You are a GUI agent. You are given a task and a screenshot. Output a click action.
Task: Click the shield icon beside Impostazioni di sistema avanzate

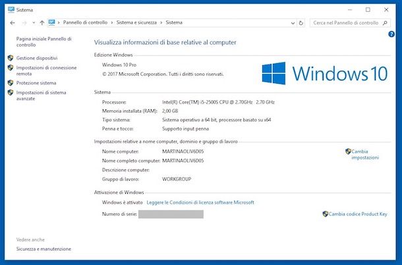click(x=11, y=92)
